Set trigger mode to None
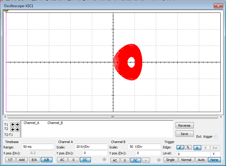Image resolution: width=226 pixels, height=166 pixels. pyautogui.click(x=214, y=160)
